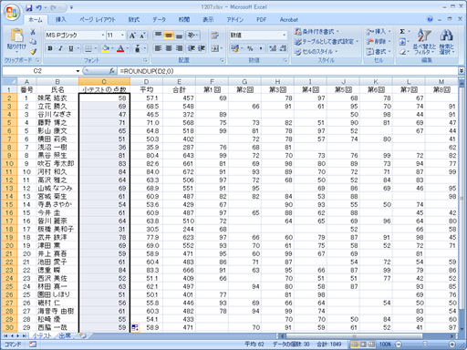467x350 pixels.
Task: Toggle Underline formatting
Action: (71, 48)
